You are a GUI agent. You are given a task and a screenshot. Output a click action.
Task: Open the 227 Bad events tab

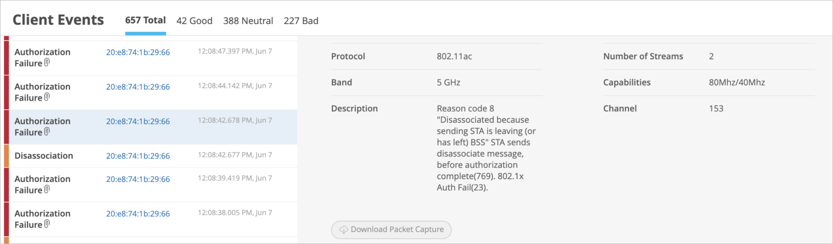[x=301, y=21]
